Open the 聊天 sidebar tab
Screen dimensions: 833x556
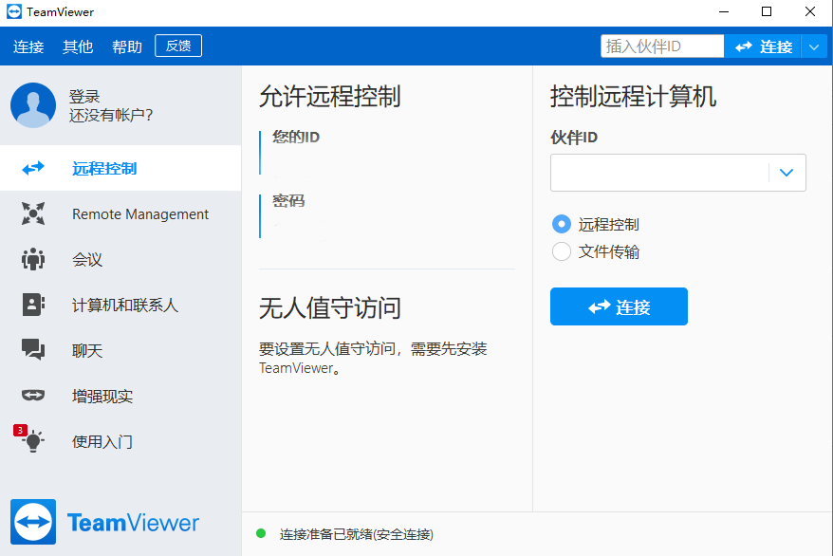click(120, 350)
